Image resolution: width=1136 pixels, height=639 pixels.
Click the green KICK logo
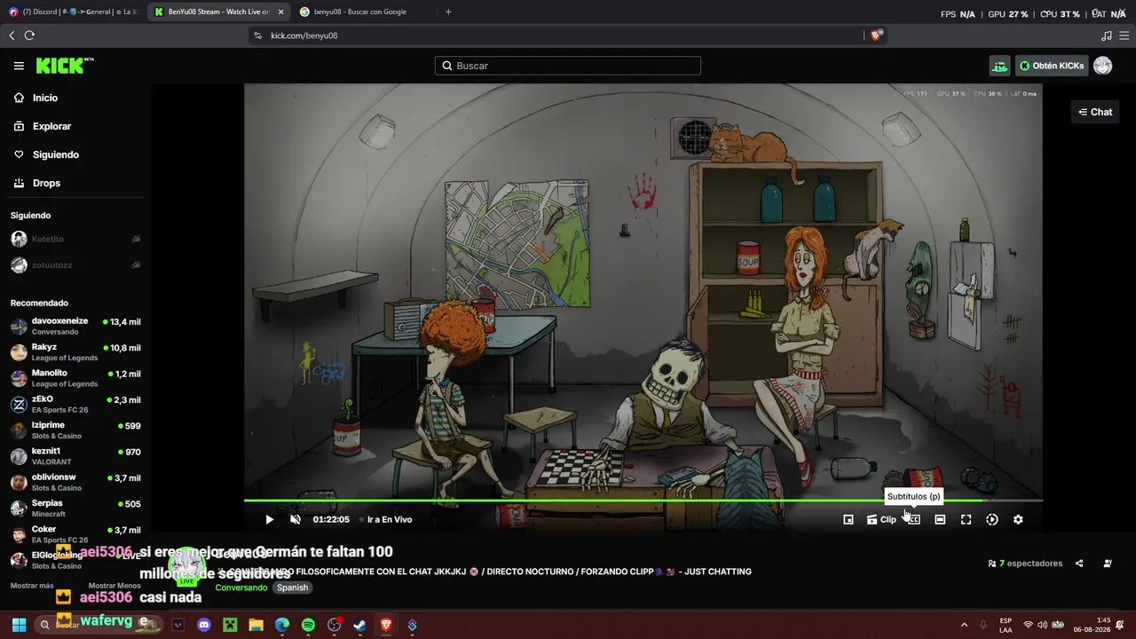64,66
